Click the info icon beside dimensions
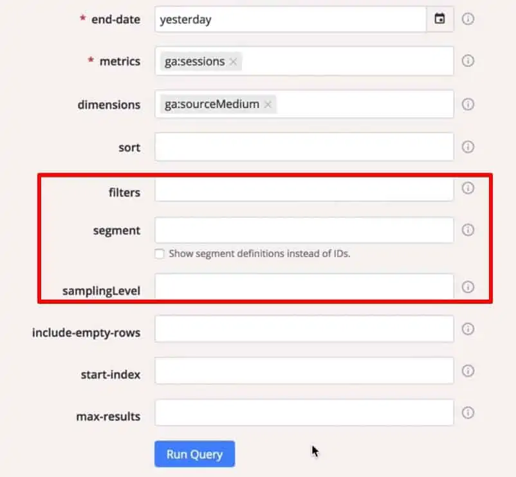Viewport: 516px width, 477px height. [x=468, y=104]
